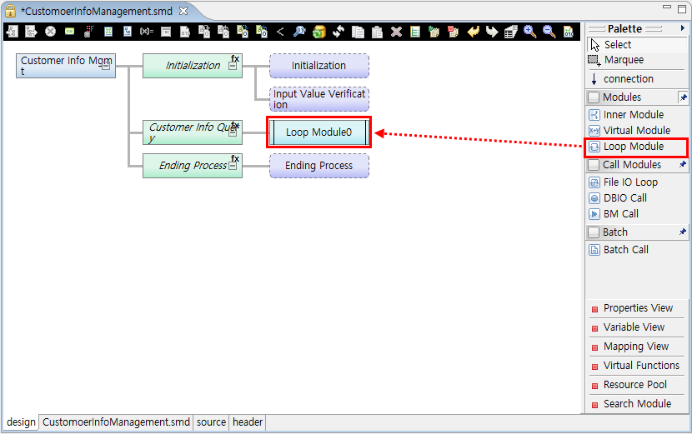692x434 pixels.
Task: Collapse the green Initialization node
Action: (x=233, y=66)
